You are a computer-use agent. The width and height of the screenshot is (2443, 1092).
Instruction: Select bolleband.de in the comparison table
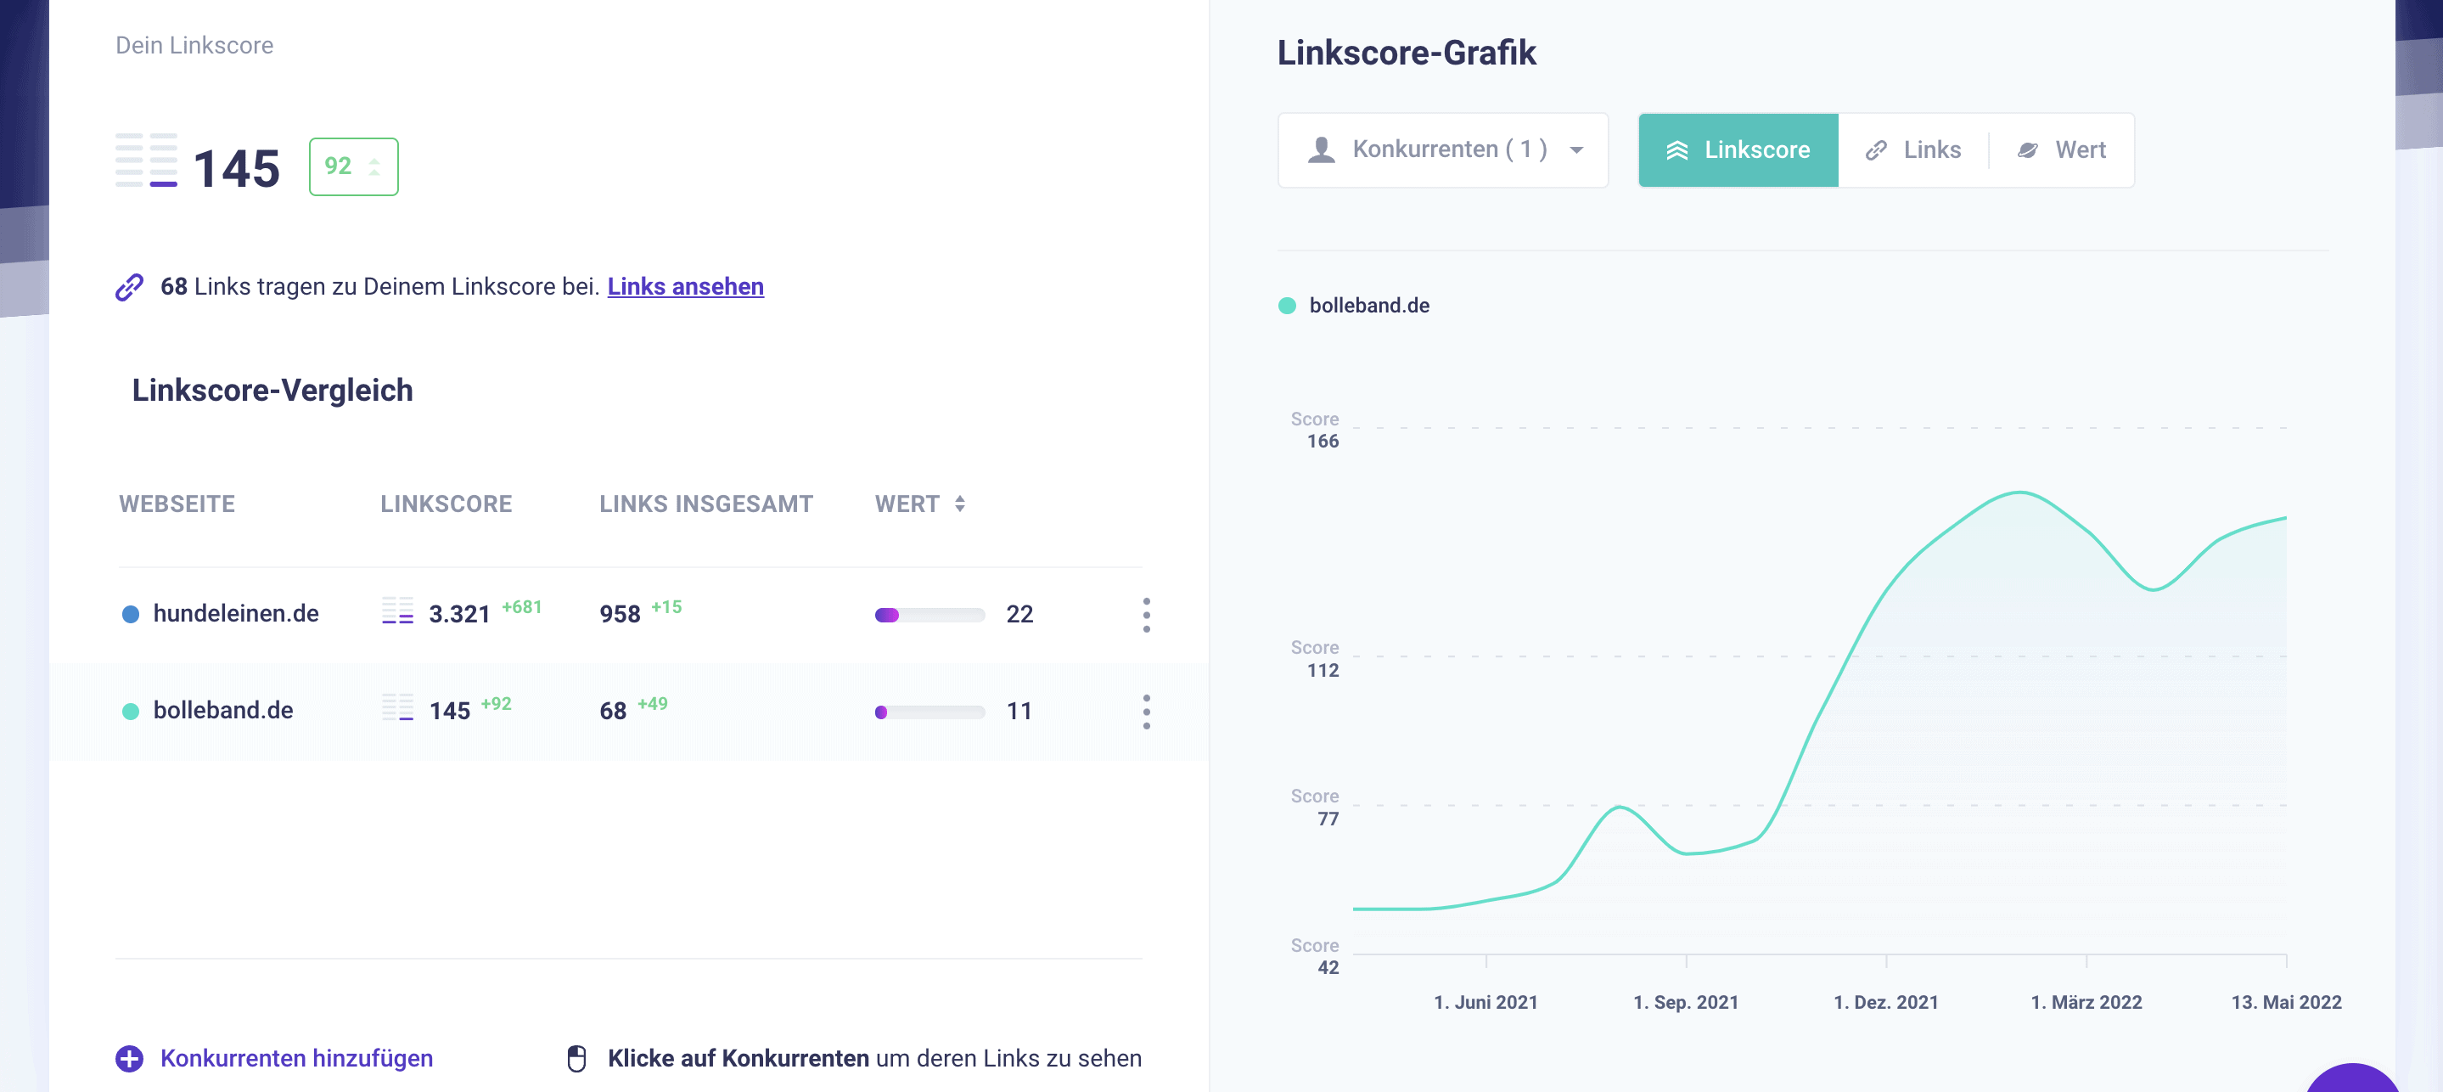tap(223, 711)
